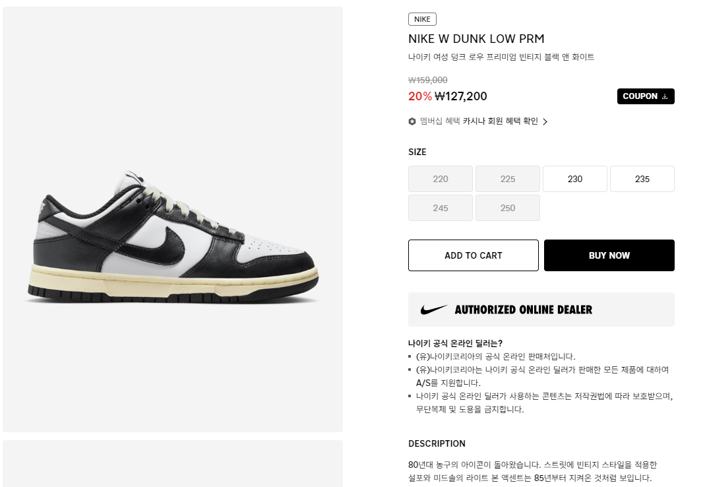Image resolution: width=705 pixels, height=487 pixels.
Task: Click the membership hexagon badge icon
Action: point(412,121)
